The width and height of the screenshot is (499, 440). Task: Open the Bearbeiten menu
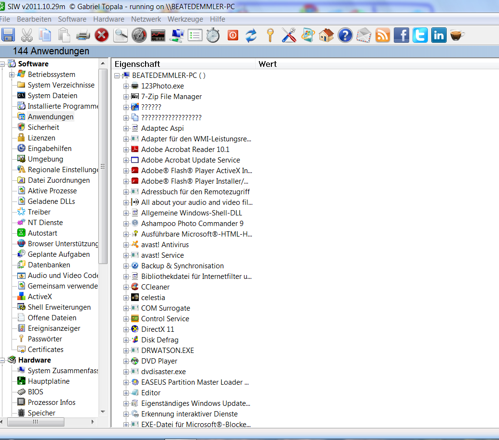click(34, 19)
